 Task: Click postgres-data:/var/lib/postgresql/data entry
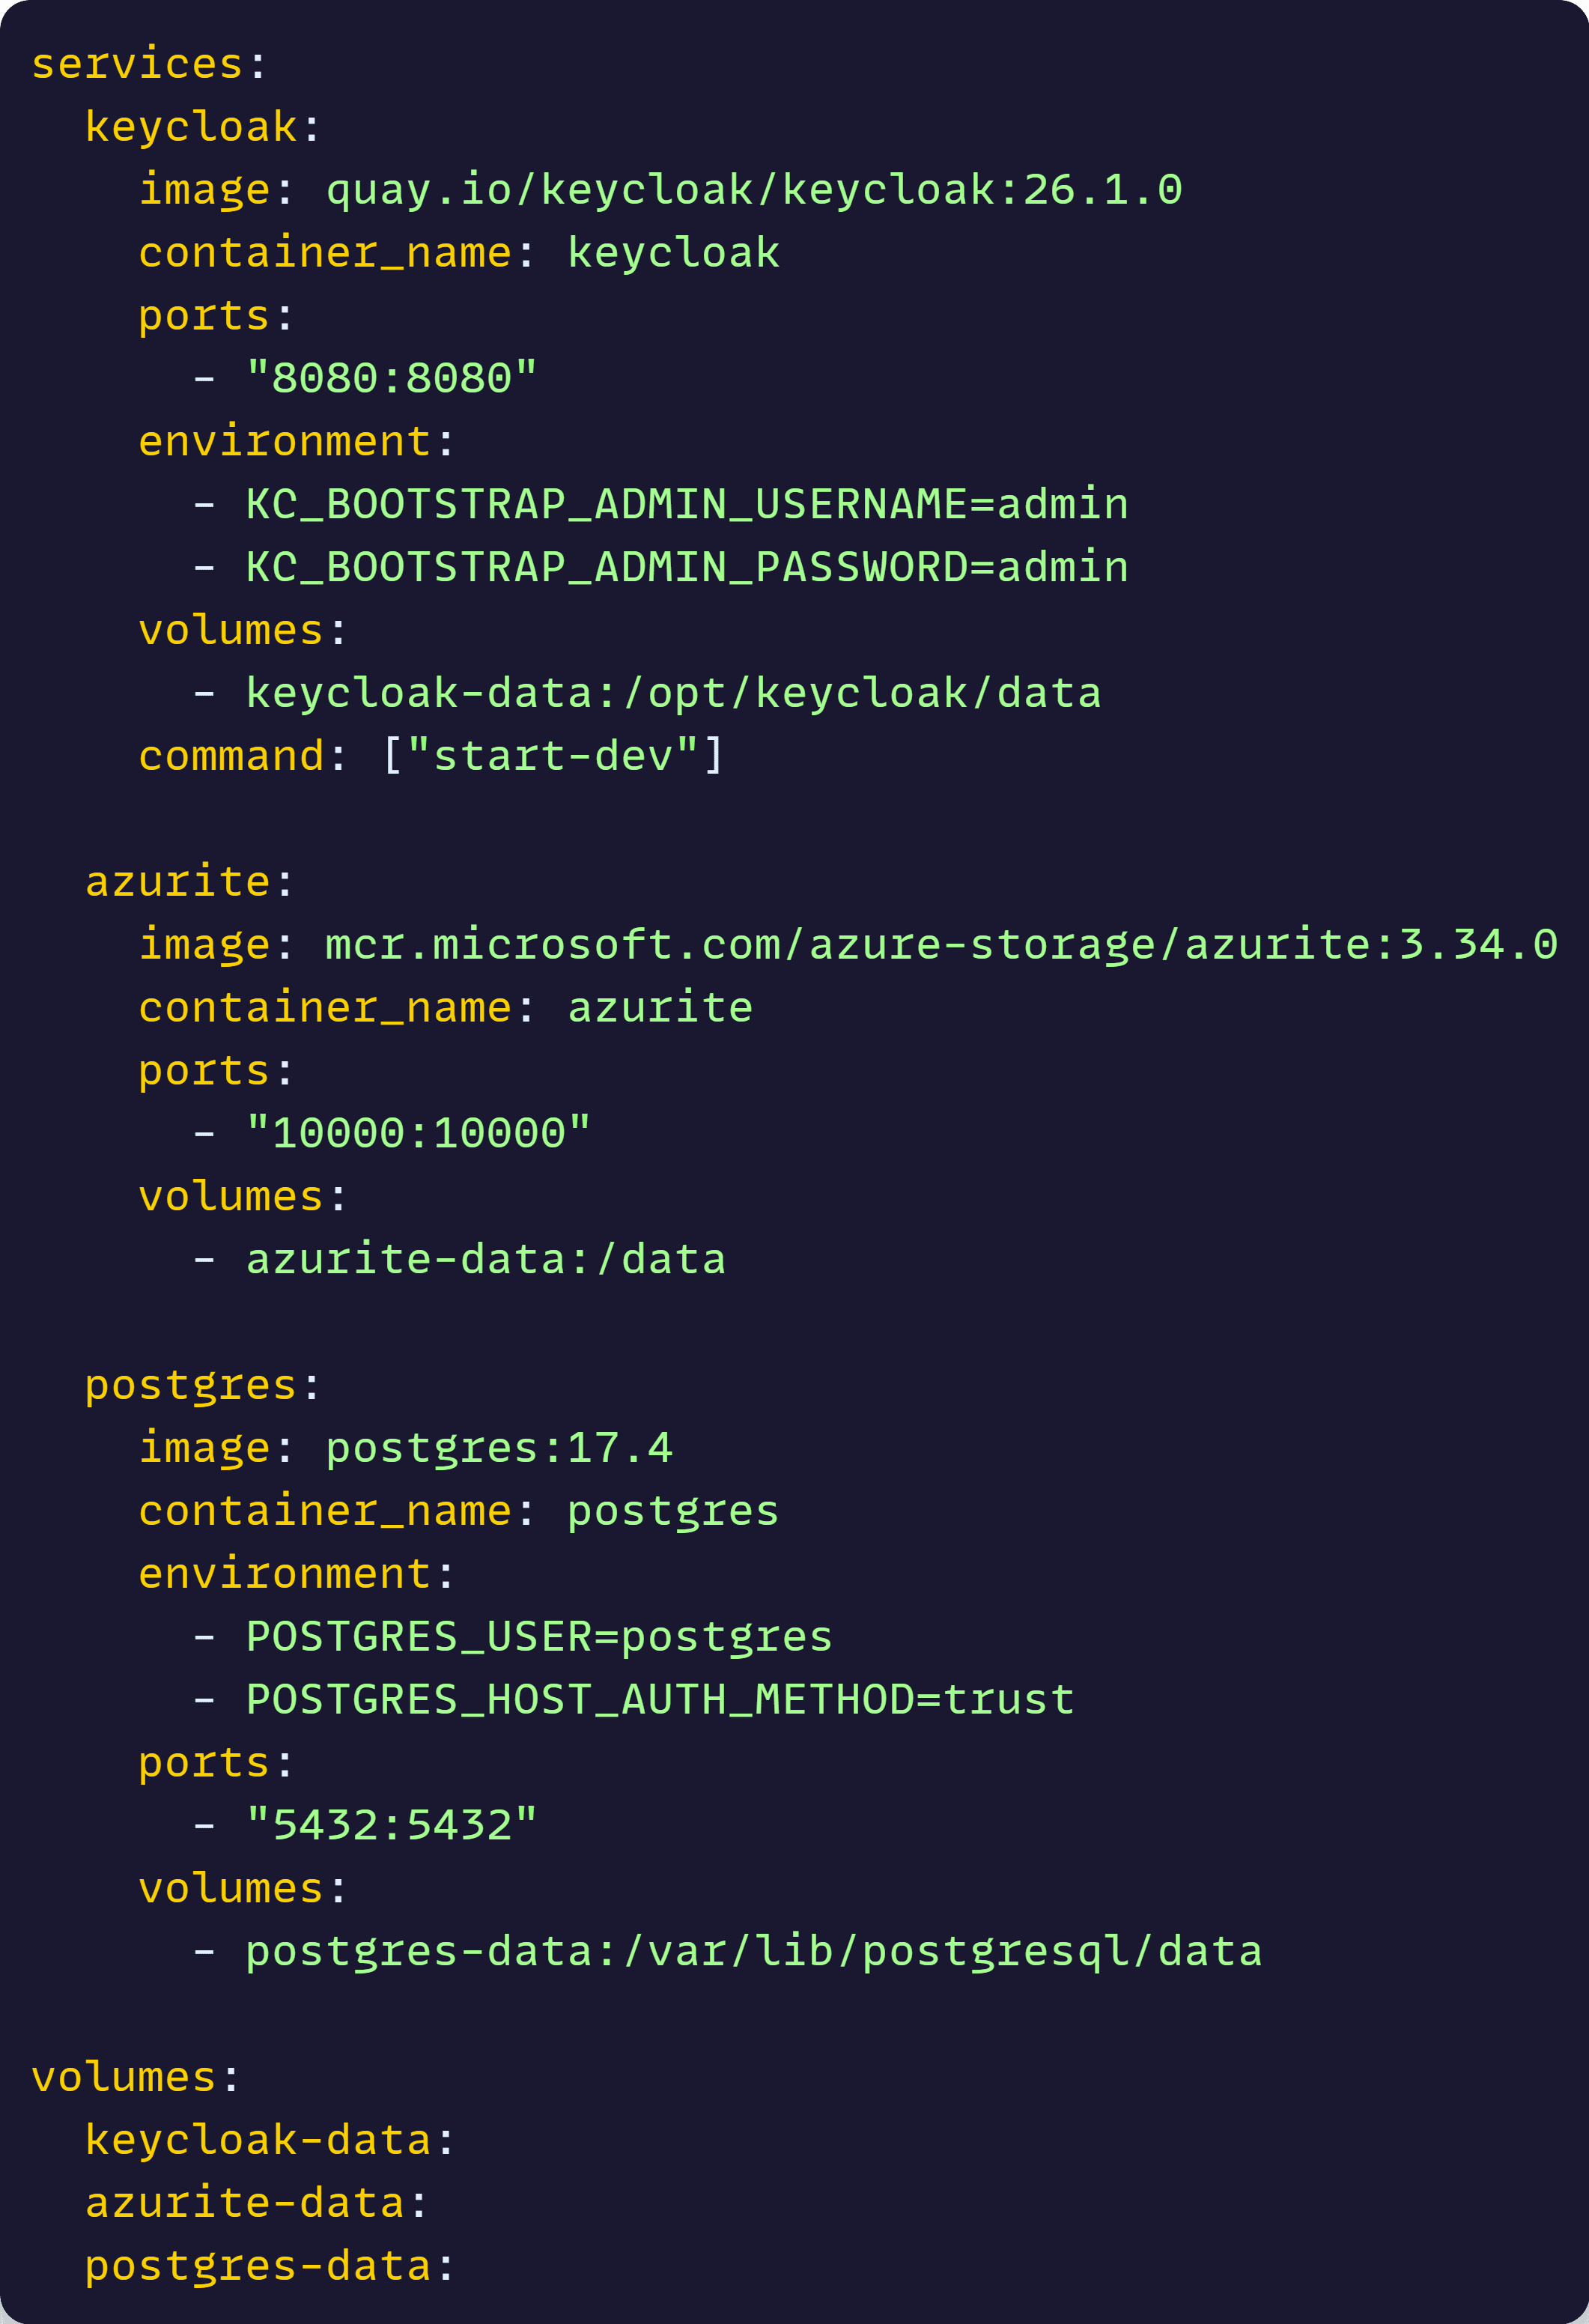pyautogui.click(x=754, y=1952)
